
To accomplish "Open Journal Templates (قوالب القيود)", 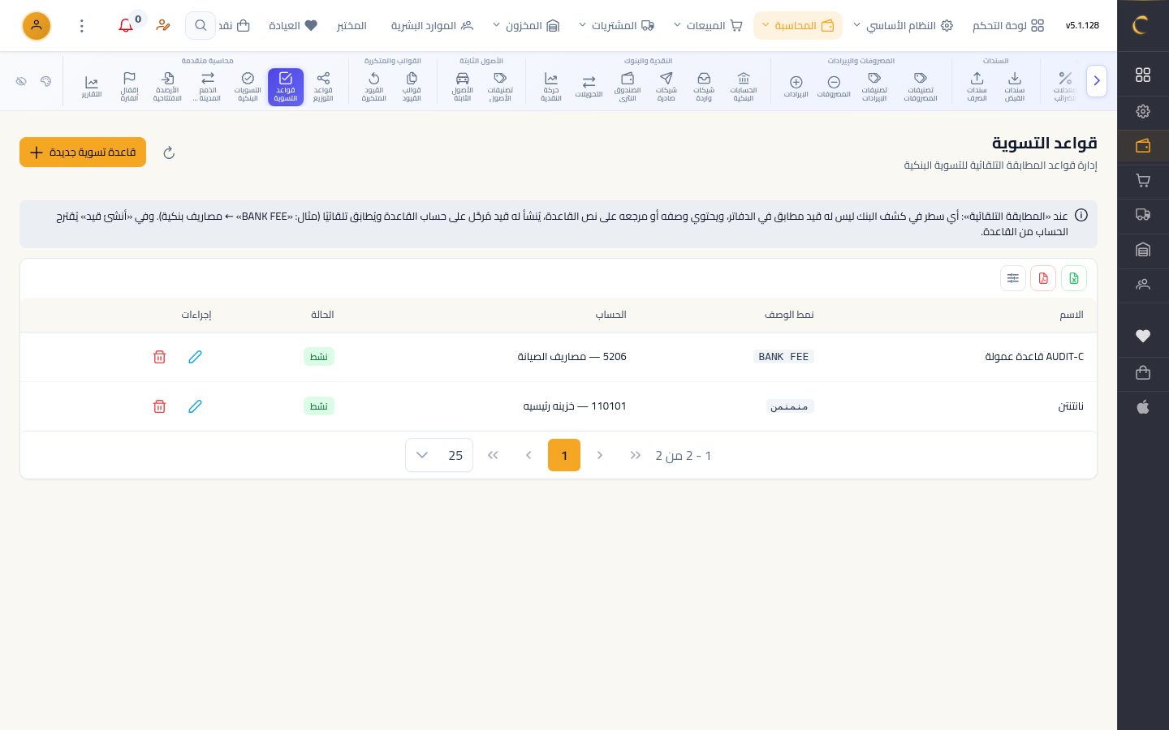I will pyautogui.click(x=412, y=87).
